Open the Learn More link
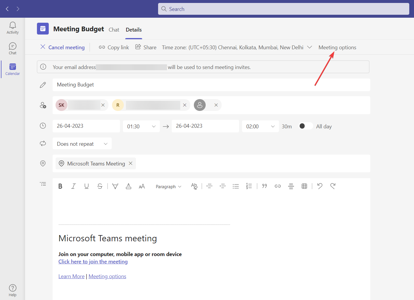The width and height of the screenshot is (414, 300). [72, 276]
